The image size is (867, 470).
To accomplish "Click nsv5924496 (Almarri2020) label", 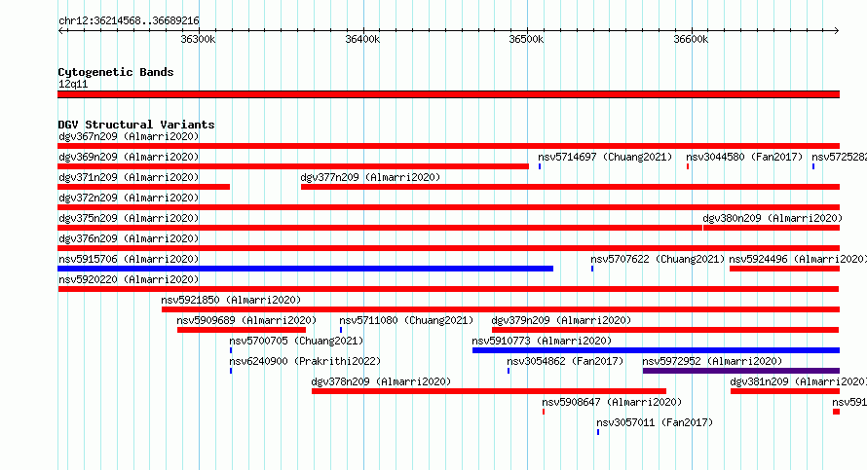I will point(798,259).
